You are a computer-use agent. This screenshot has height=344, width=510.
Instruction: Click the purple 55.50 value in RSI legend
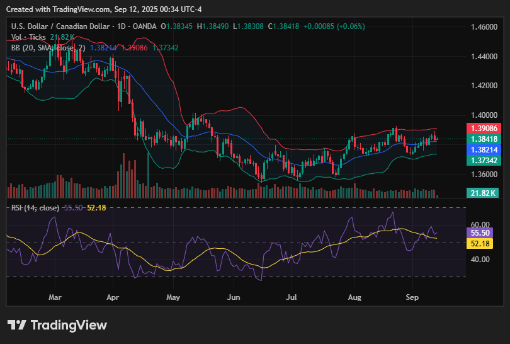point(73,208)
